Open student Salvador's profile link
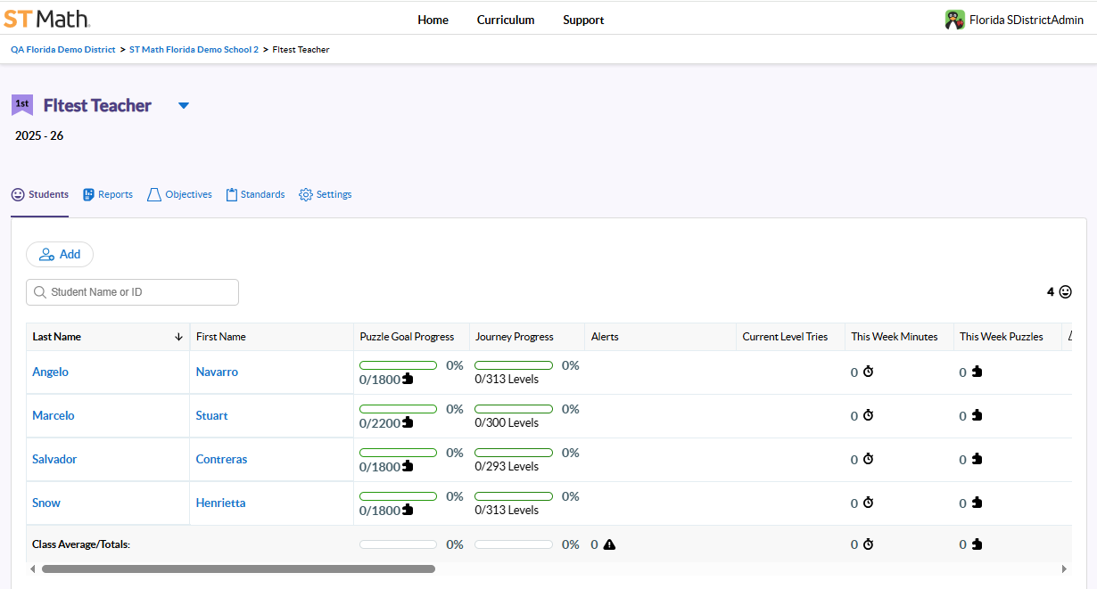This screenshot has width=1097, height=589. point(54,459)
